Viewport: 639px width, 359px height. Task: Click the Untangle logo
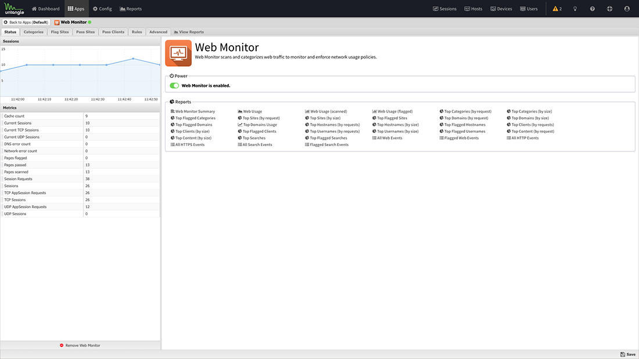tap(15, 9)
